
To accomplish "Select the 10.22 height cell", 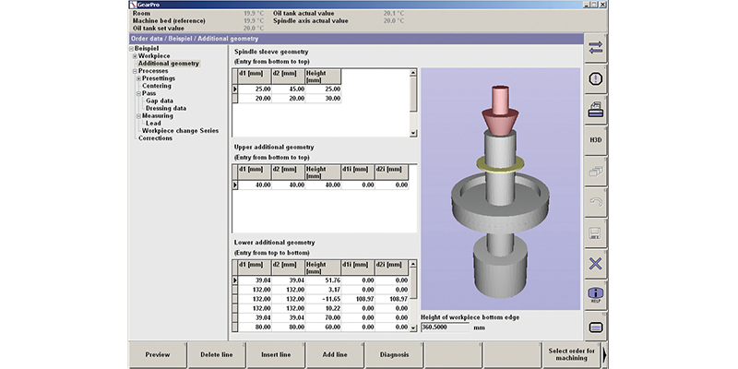I will pos(324,309).
